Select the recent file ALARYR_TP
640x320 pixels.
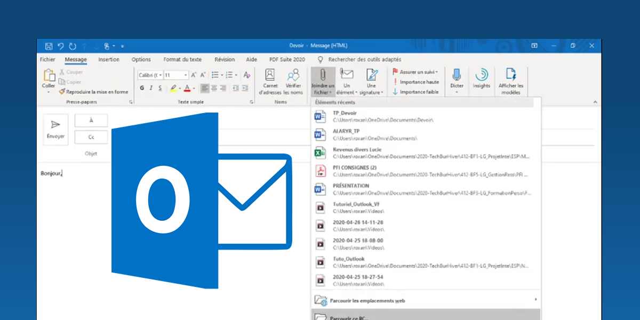tap(426, 134)
